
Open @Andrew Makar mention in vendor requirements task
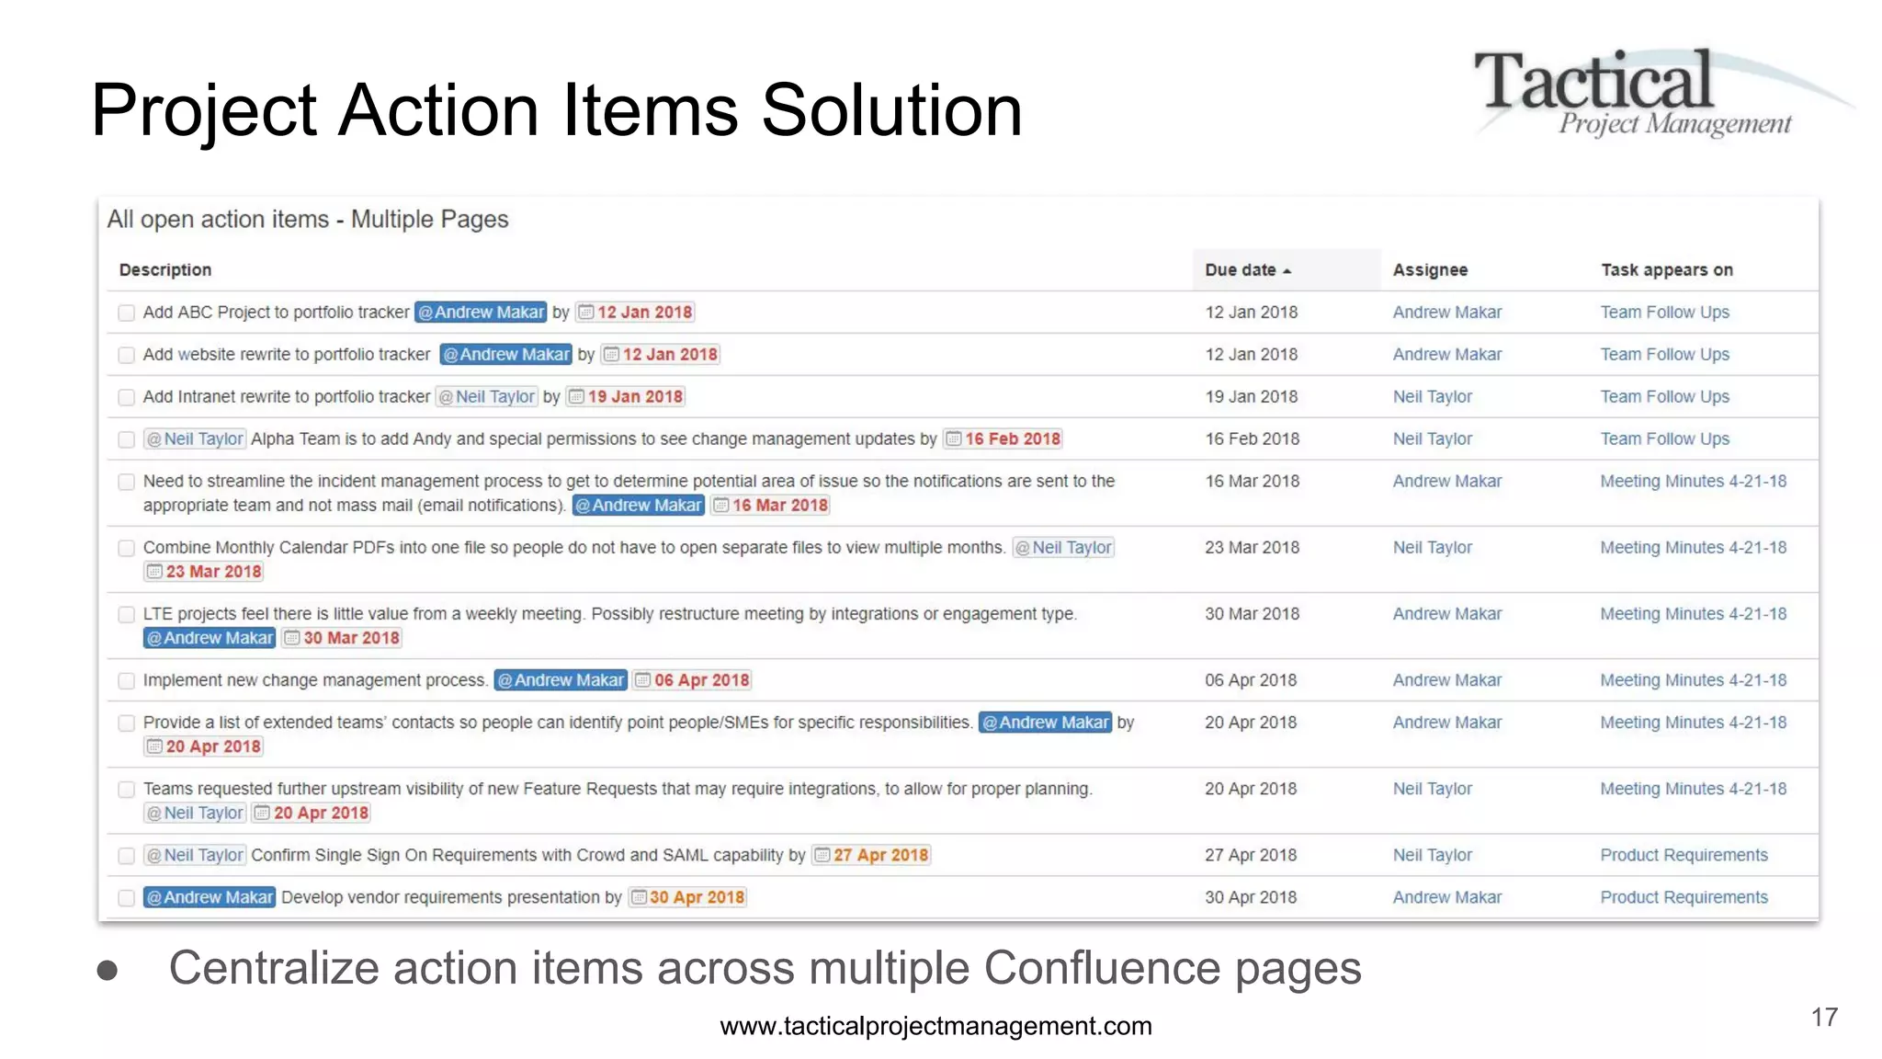tap(210, 897)
